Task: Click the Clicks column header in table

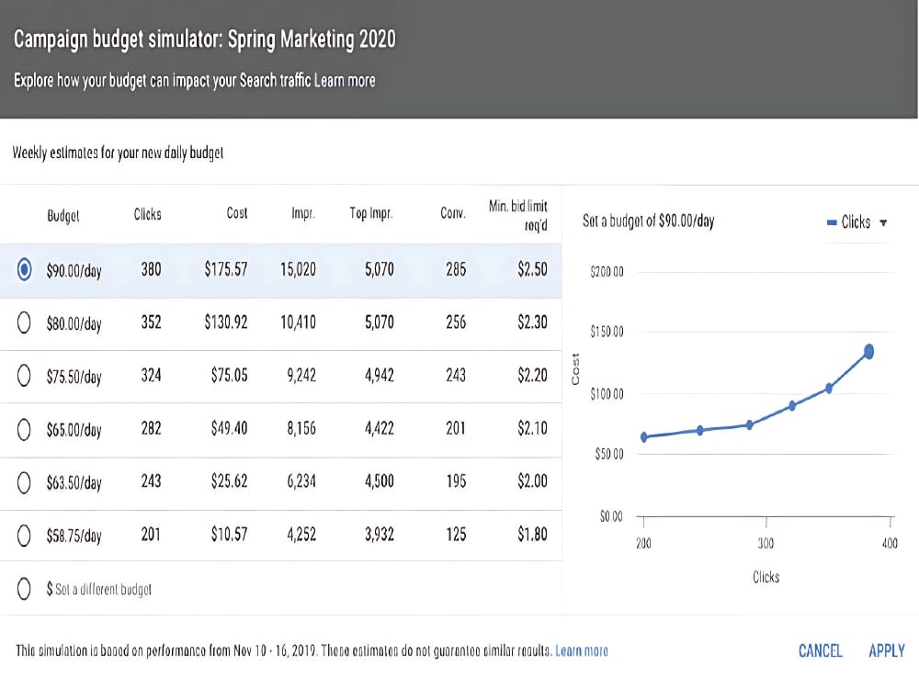Action: pyautogui.click(x=147, y=214)
